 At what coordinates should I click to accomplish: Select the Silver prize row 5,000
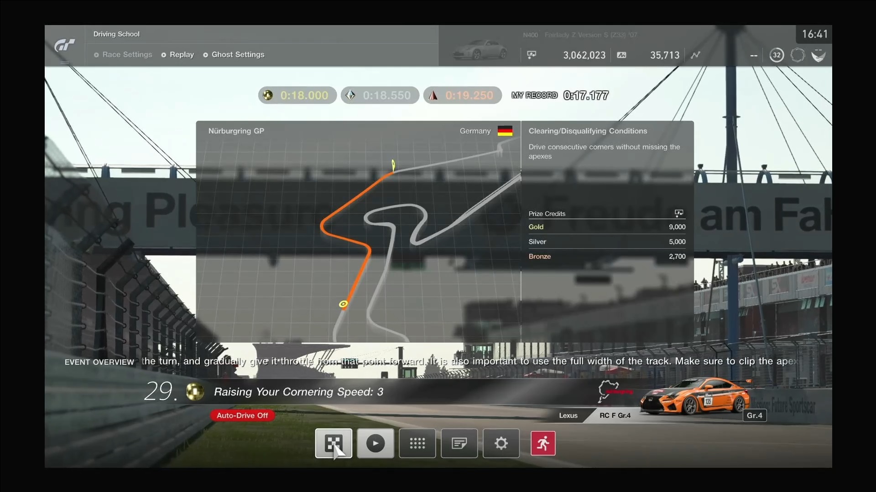(x=607, y=241)
